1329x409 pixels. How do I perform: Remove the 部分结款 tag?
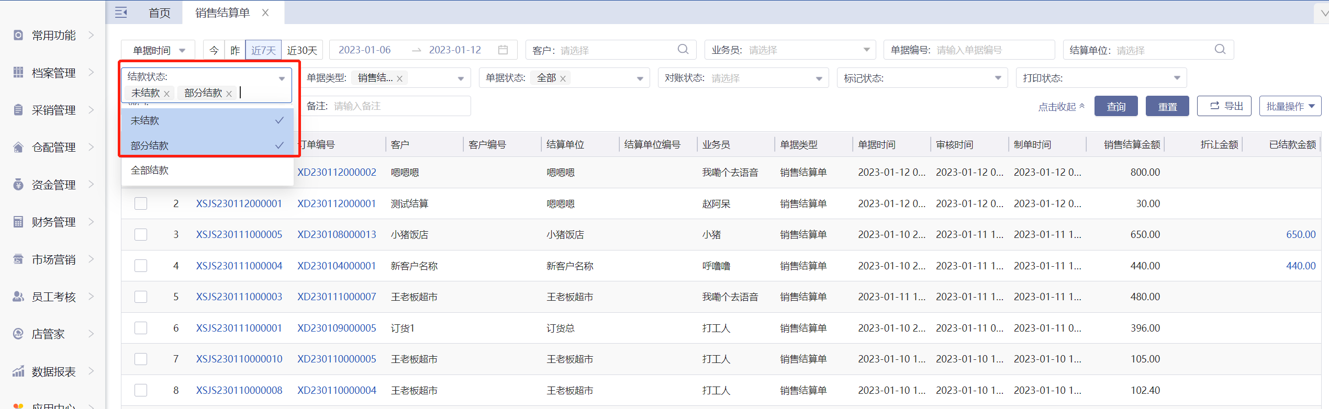click(229, 94)
